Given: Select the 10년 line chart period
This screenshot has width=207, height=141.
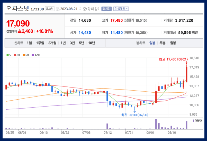Looking at the screenshot, I should click(92, 43).
